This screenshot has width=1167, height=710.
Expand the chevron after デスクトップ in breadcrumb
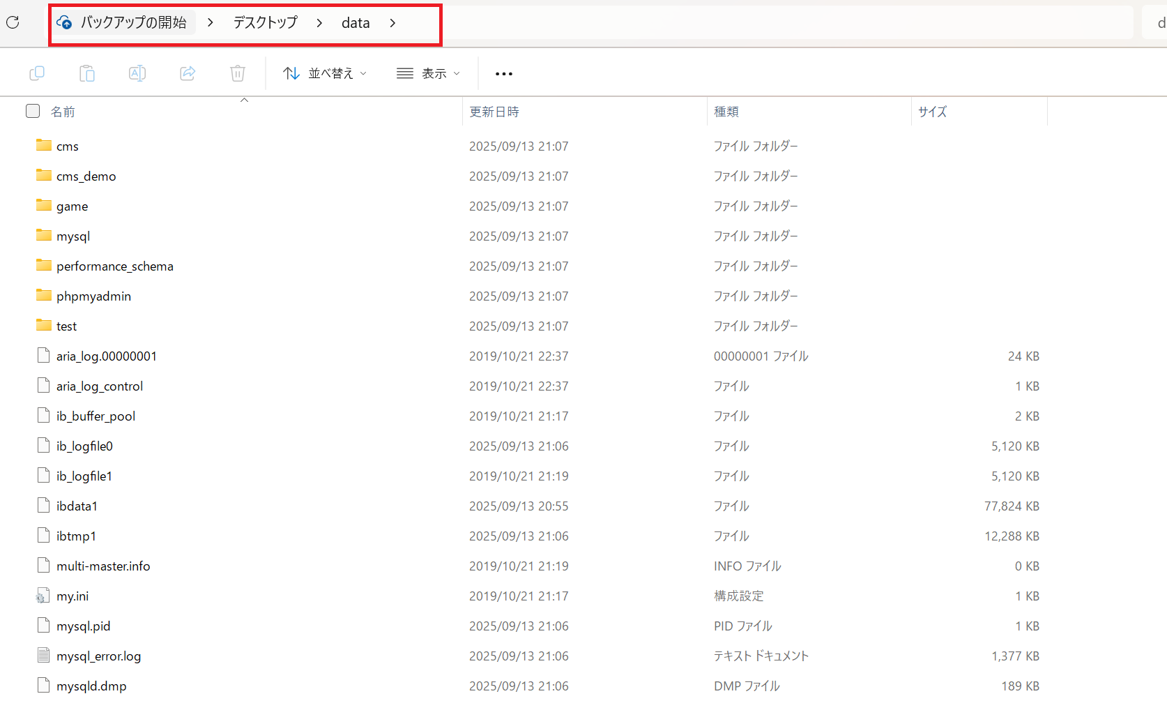(319, 23)
